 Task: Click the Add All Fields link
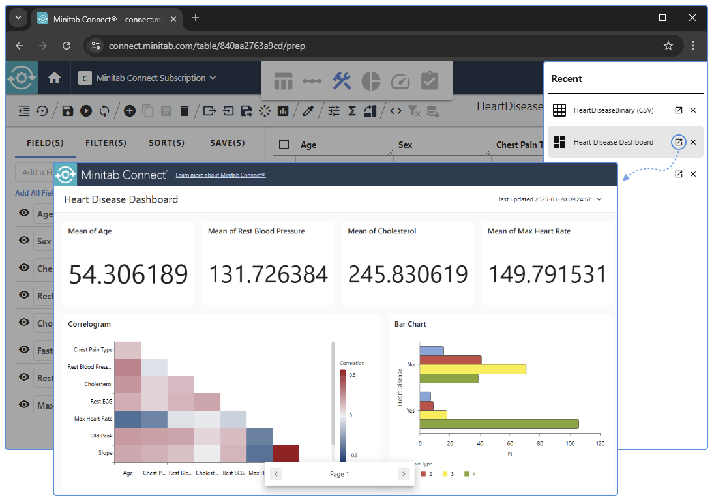point(31,193)
